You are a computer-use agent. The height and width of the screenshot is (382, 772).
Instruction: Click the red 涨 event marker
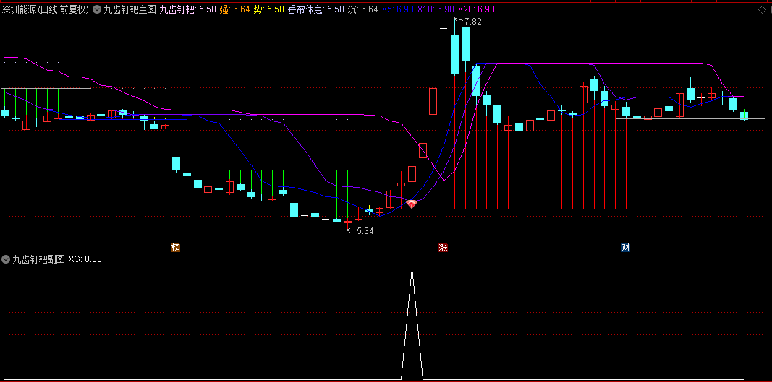click(x=443, y=248)
